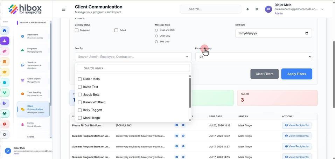The width and height of the screenshot is (335, 159).
Task: Click the DI user avatar in the header
Action: [x=268, y=9]
